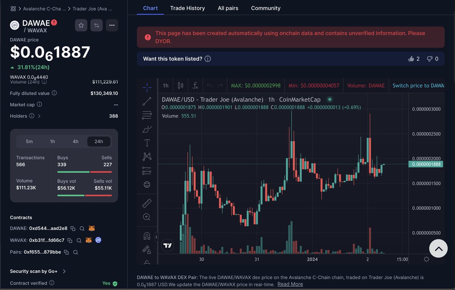
Task: Select the brush drawing tool
Action: 147,129
